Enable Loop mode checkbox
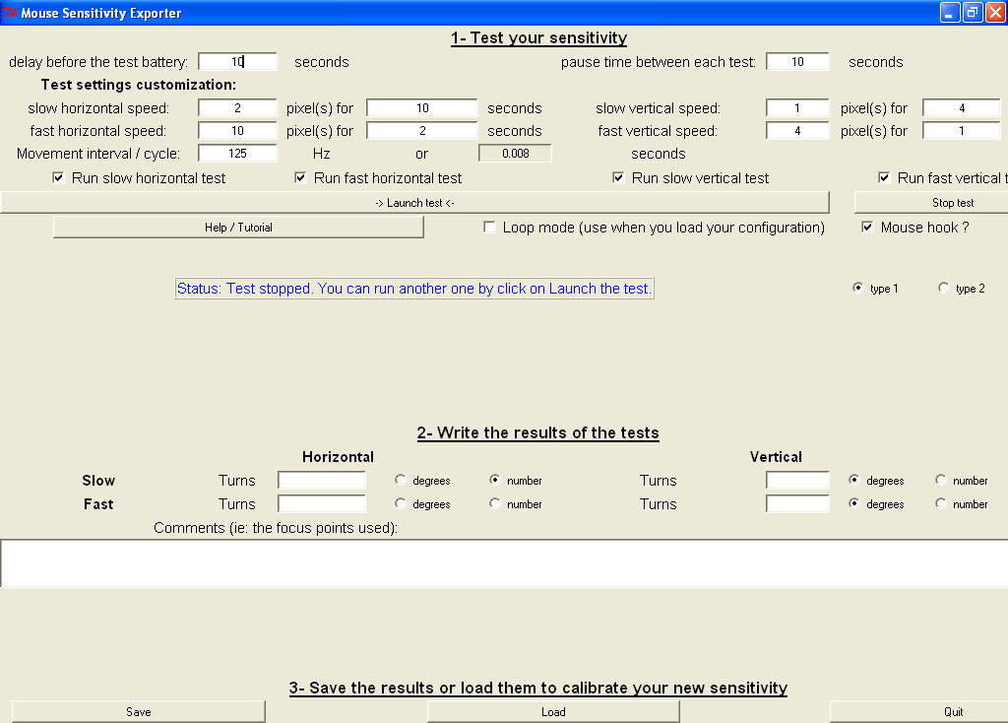The width and height of the screenshot is (1008, 723). [x=490, y=228]
